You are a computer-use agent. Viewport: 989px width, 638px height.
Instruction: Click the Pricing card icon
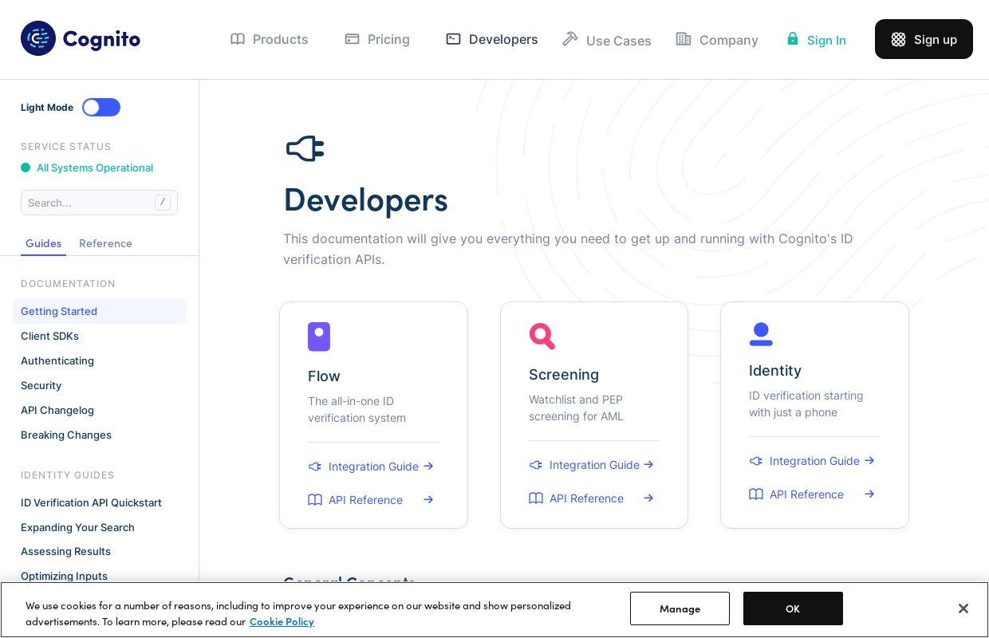pos(352,38)
